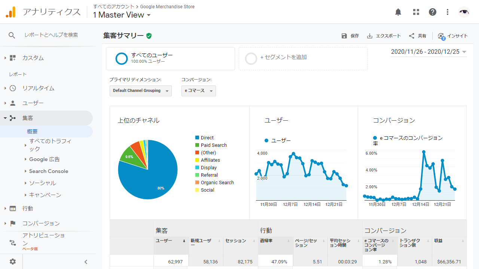Open the user account avatar
The height and width of the screenshot is (269, 479).
(464, 12)
